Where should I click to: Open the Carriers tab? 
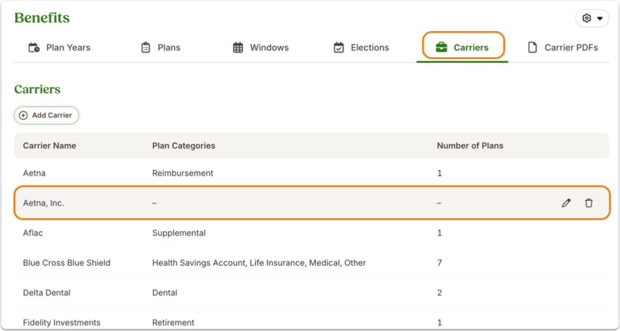coord(462,48)
